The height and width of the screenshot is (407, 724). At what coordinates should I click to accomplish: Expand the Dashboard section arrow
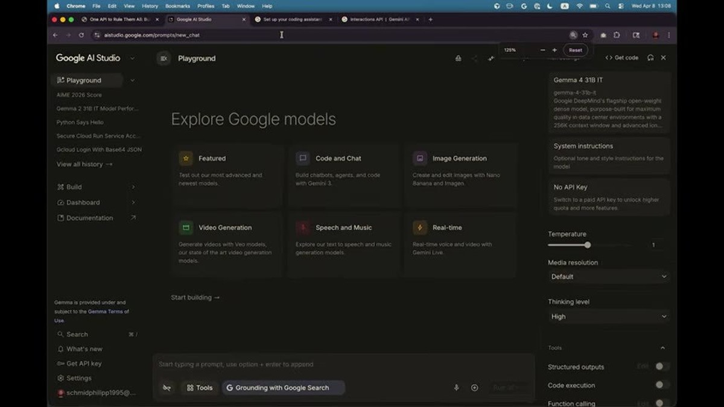pyautogui.click(x=133, y=203)
